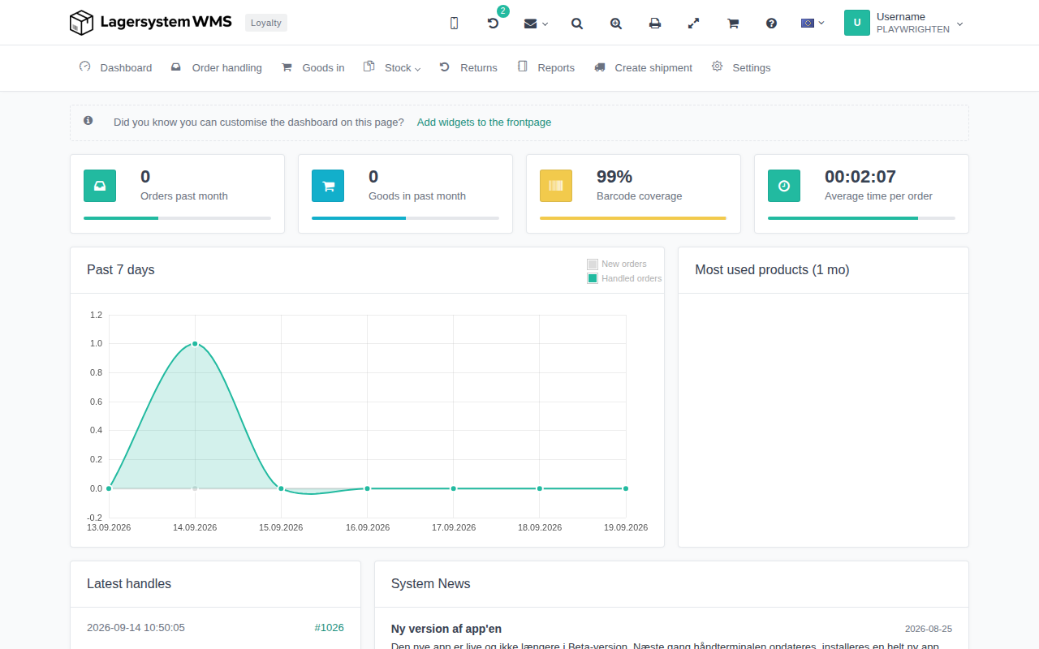Viewport: 1039px width, 649px height.
Task: Click the 99% barcode coverage value
Action: coord(614,177)
